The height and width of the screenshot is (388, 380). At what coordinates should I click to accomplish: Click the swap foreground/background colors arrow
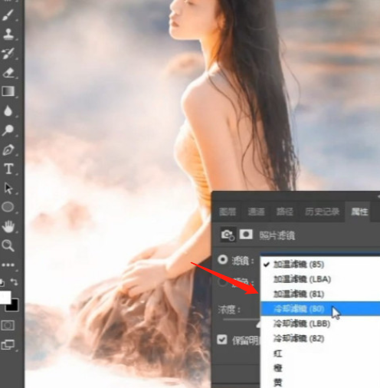(14, 282)
